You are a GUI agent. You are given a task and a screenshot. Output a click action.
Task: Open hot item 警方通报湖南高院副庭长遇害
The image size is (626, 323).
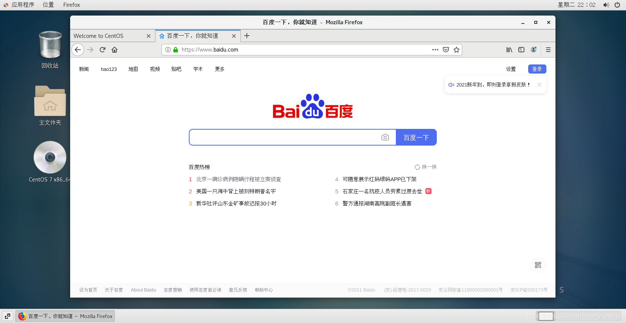377,204
